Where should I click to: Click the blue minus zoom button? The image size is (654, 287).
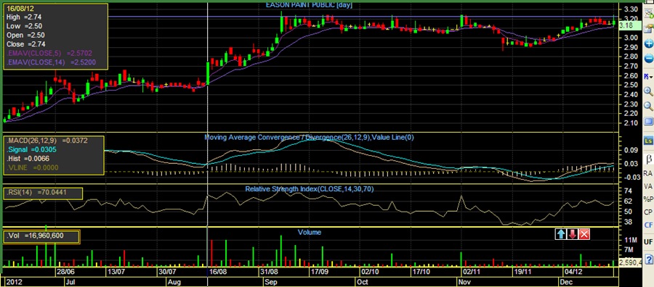[649, 58]
